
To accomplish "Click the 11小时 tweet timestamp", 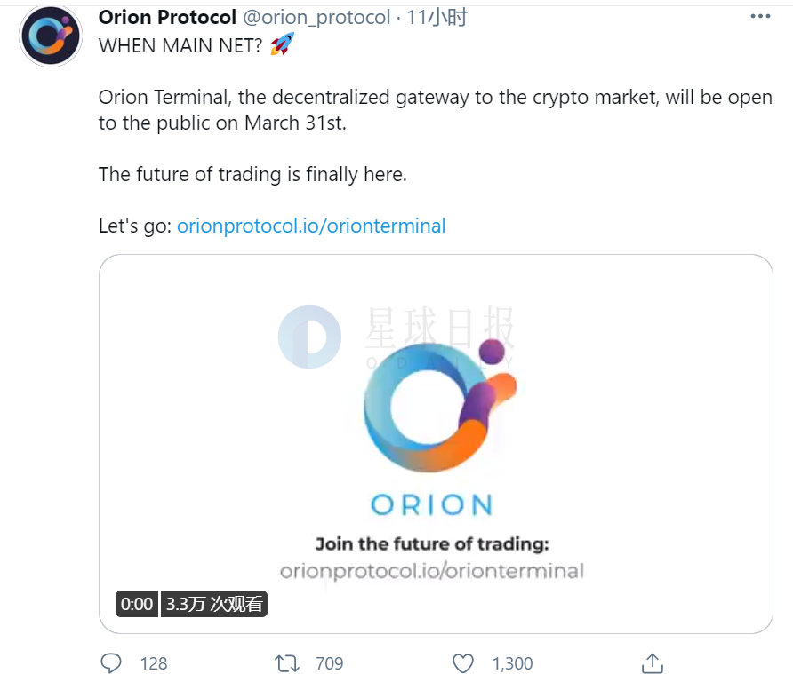I will click(x=437, y=18).
